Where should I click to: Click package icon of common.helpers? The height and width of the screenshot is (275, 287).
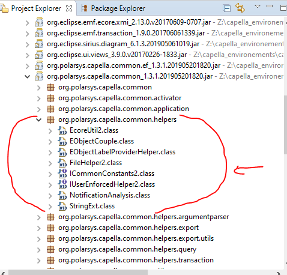tap(50, 120)
